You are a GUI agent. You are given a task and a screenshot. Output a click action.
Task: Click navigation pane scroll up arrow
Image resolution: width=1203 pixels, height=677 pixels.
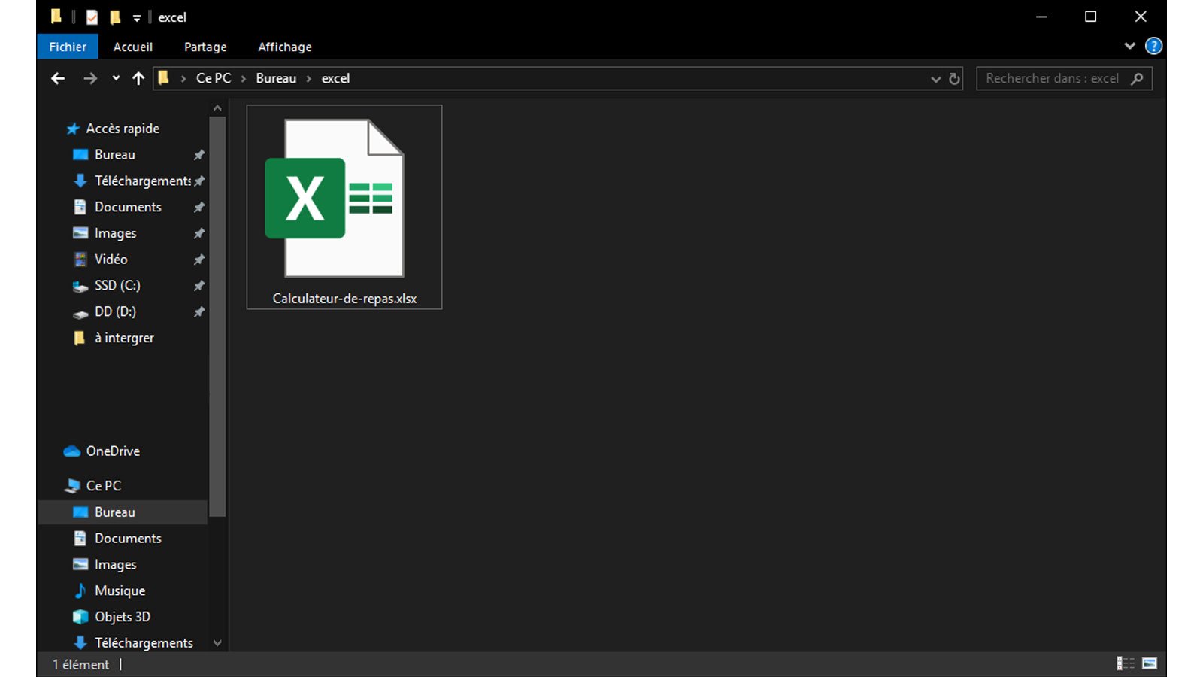click(x=217, y=108)
